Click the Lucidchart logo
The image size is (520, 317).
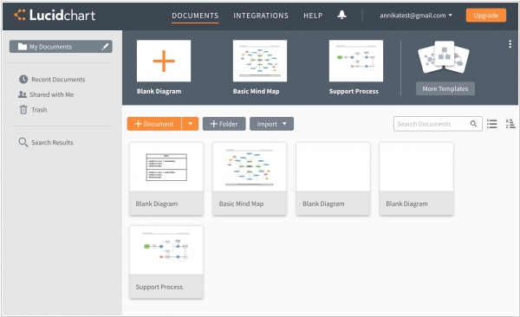tap(55, 16)
